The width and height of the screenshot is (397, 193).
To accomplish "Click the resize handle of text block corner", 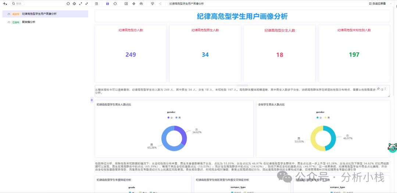I will [x=389, y=96].
